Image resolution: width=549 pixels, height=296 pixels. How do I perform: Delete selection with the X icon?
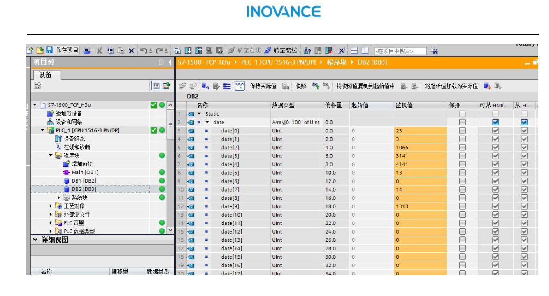click(x=131, y=51)
